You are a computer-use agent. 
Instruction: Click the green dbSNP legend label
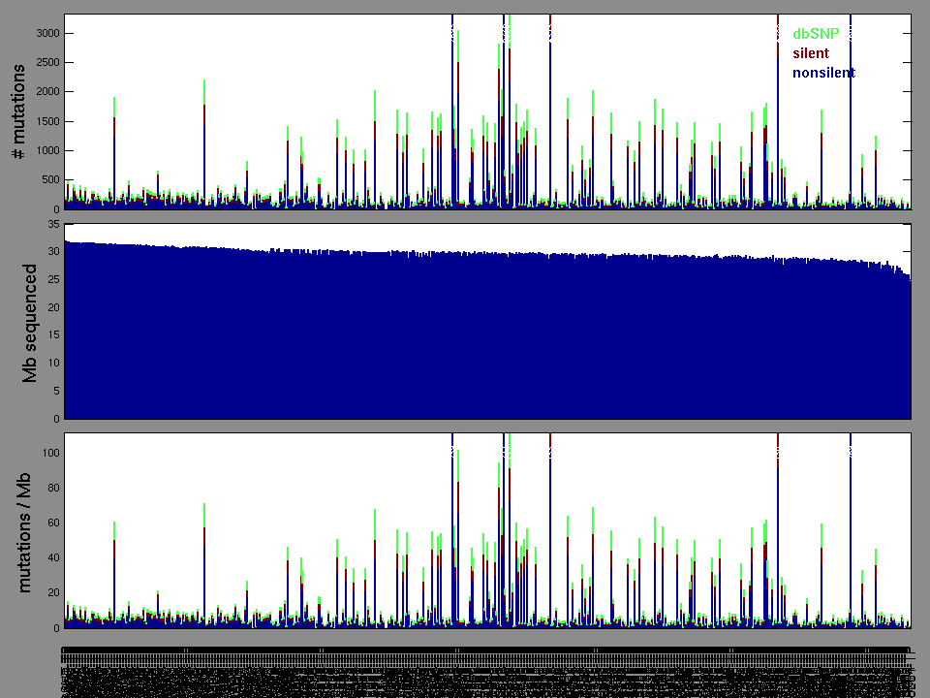coord(816,34)
